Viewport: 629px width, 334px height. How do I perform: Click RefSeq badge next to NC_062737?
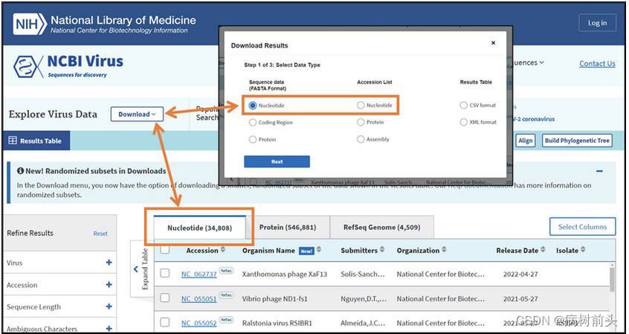tap(226, 271)
